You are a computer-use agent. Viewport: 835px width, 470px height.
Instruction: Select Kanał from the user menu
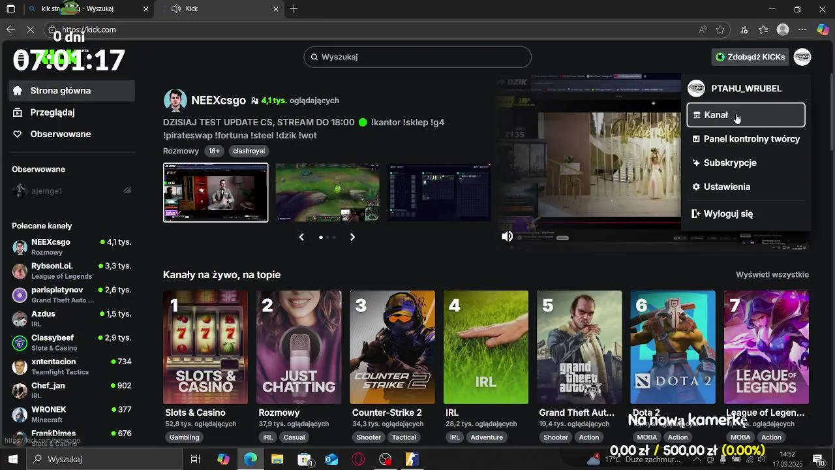[746, 115]
